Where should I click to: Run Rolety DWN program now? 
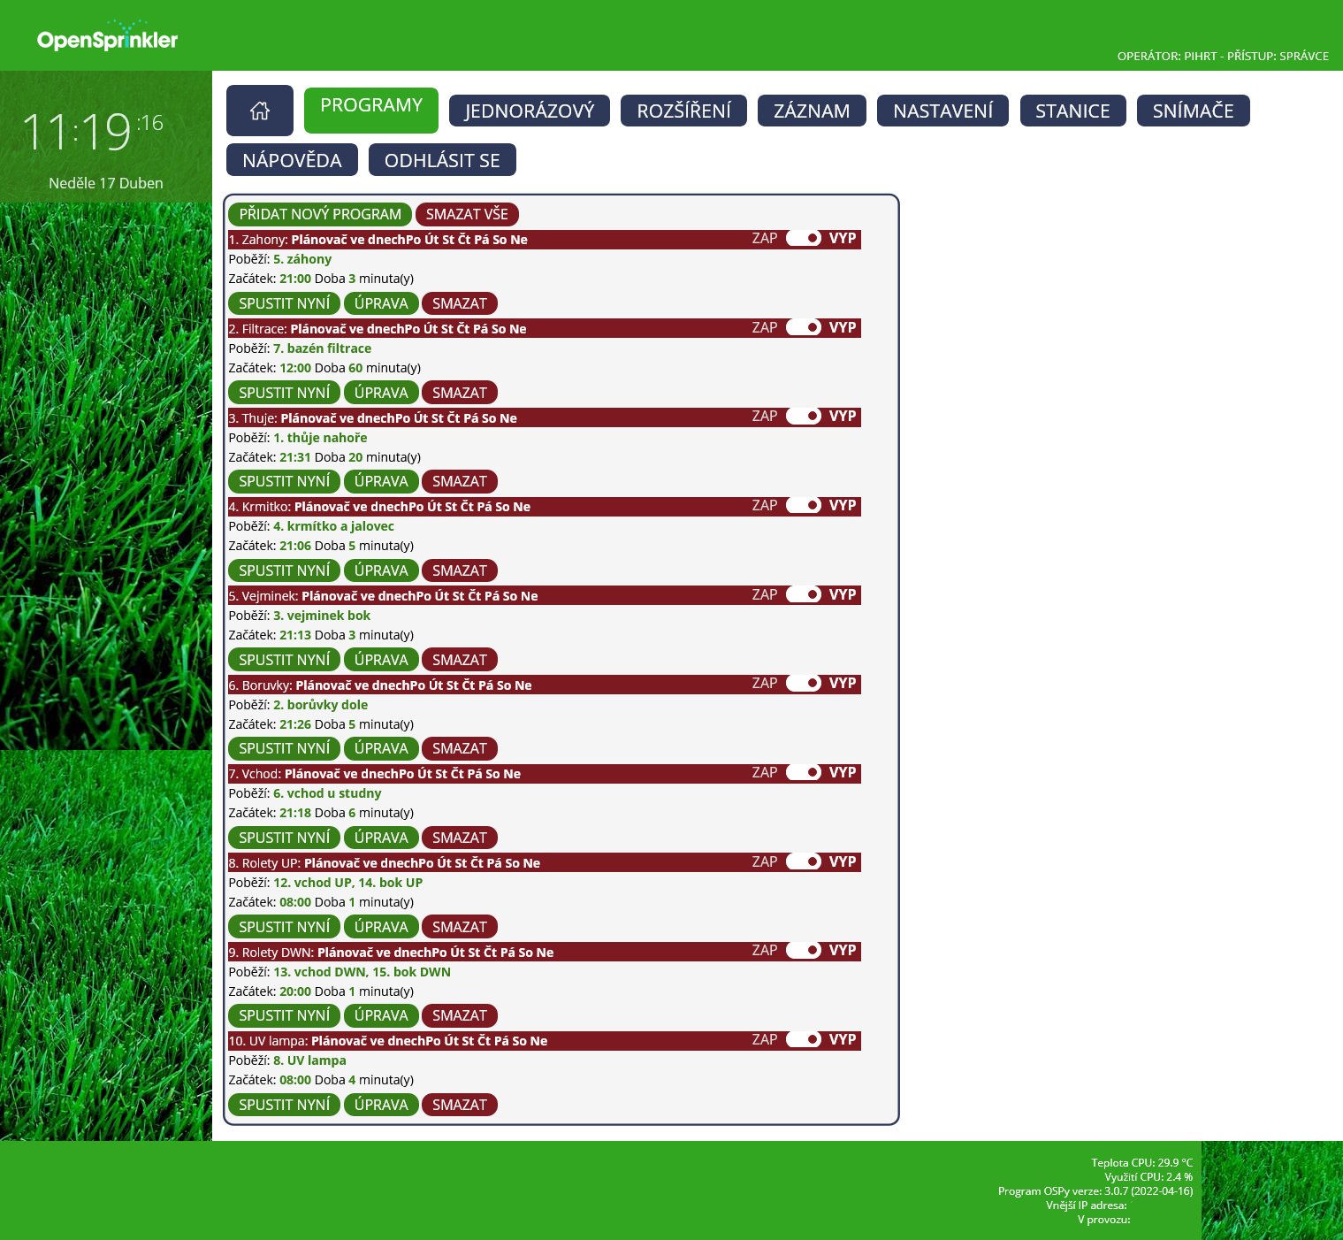point(284,1015)
